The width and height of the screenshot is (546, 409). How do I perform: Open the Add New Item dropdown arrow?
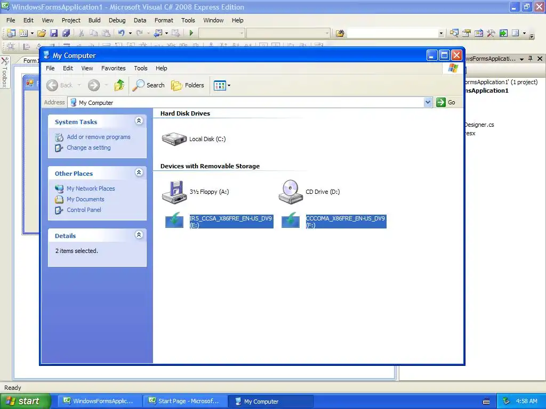[32, 34]
